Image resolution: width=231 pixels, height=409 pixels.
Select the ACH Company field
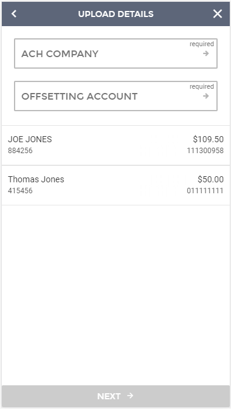tap(115, 53)
